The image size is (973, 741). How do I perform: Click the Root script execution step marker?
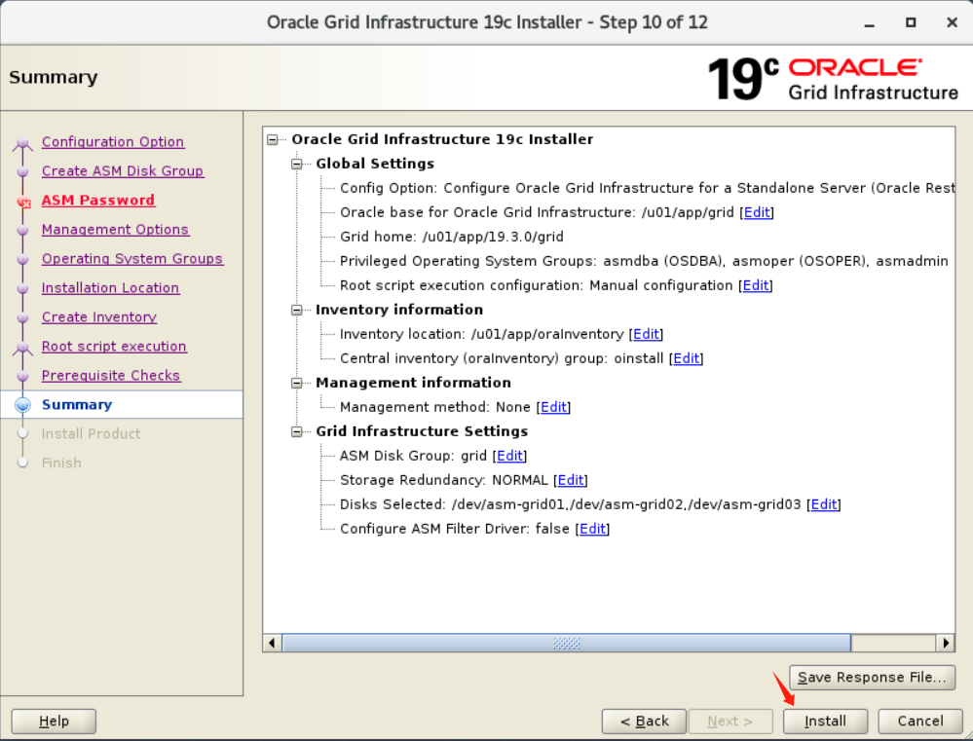coord(23,348)
